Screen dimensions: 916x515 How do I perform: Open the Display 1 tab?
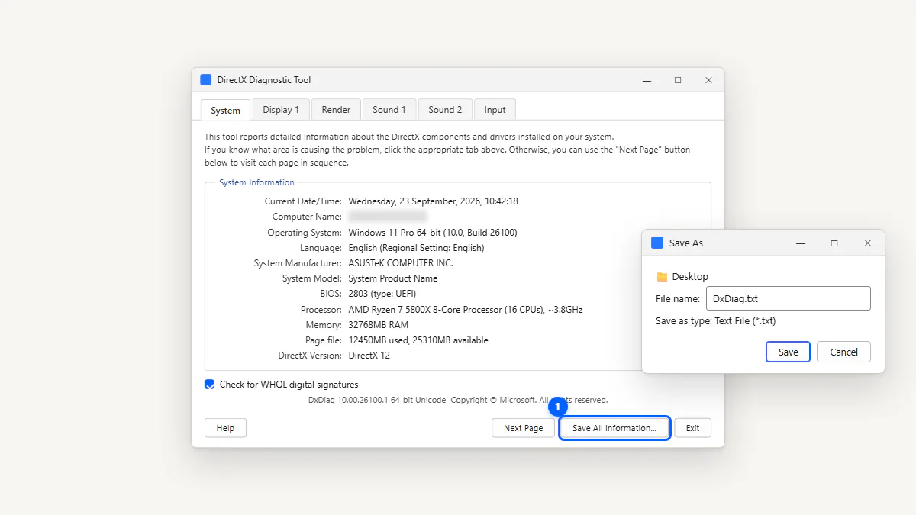coord(281,110)
